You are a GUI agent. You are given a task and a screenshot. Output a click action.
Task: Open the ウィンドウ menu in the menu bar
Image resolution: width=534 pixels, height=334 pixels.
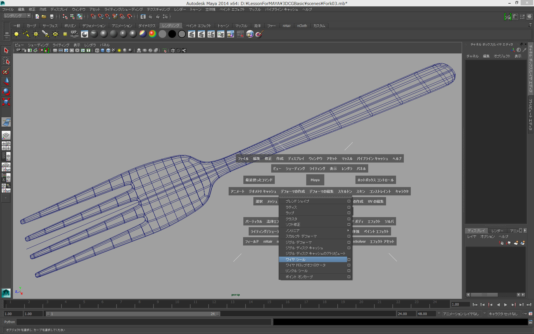(78, 9)
